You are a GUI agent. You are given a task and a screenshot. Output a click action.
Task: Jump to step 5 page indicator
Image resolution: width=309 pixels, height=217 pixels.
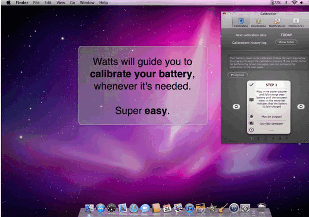pos(280,138)
